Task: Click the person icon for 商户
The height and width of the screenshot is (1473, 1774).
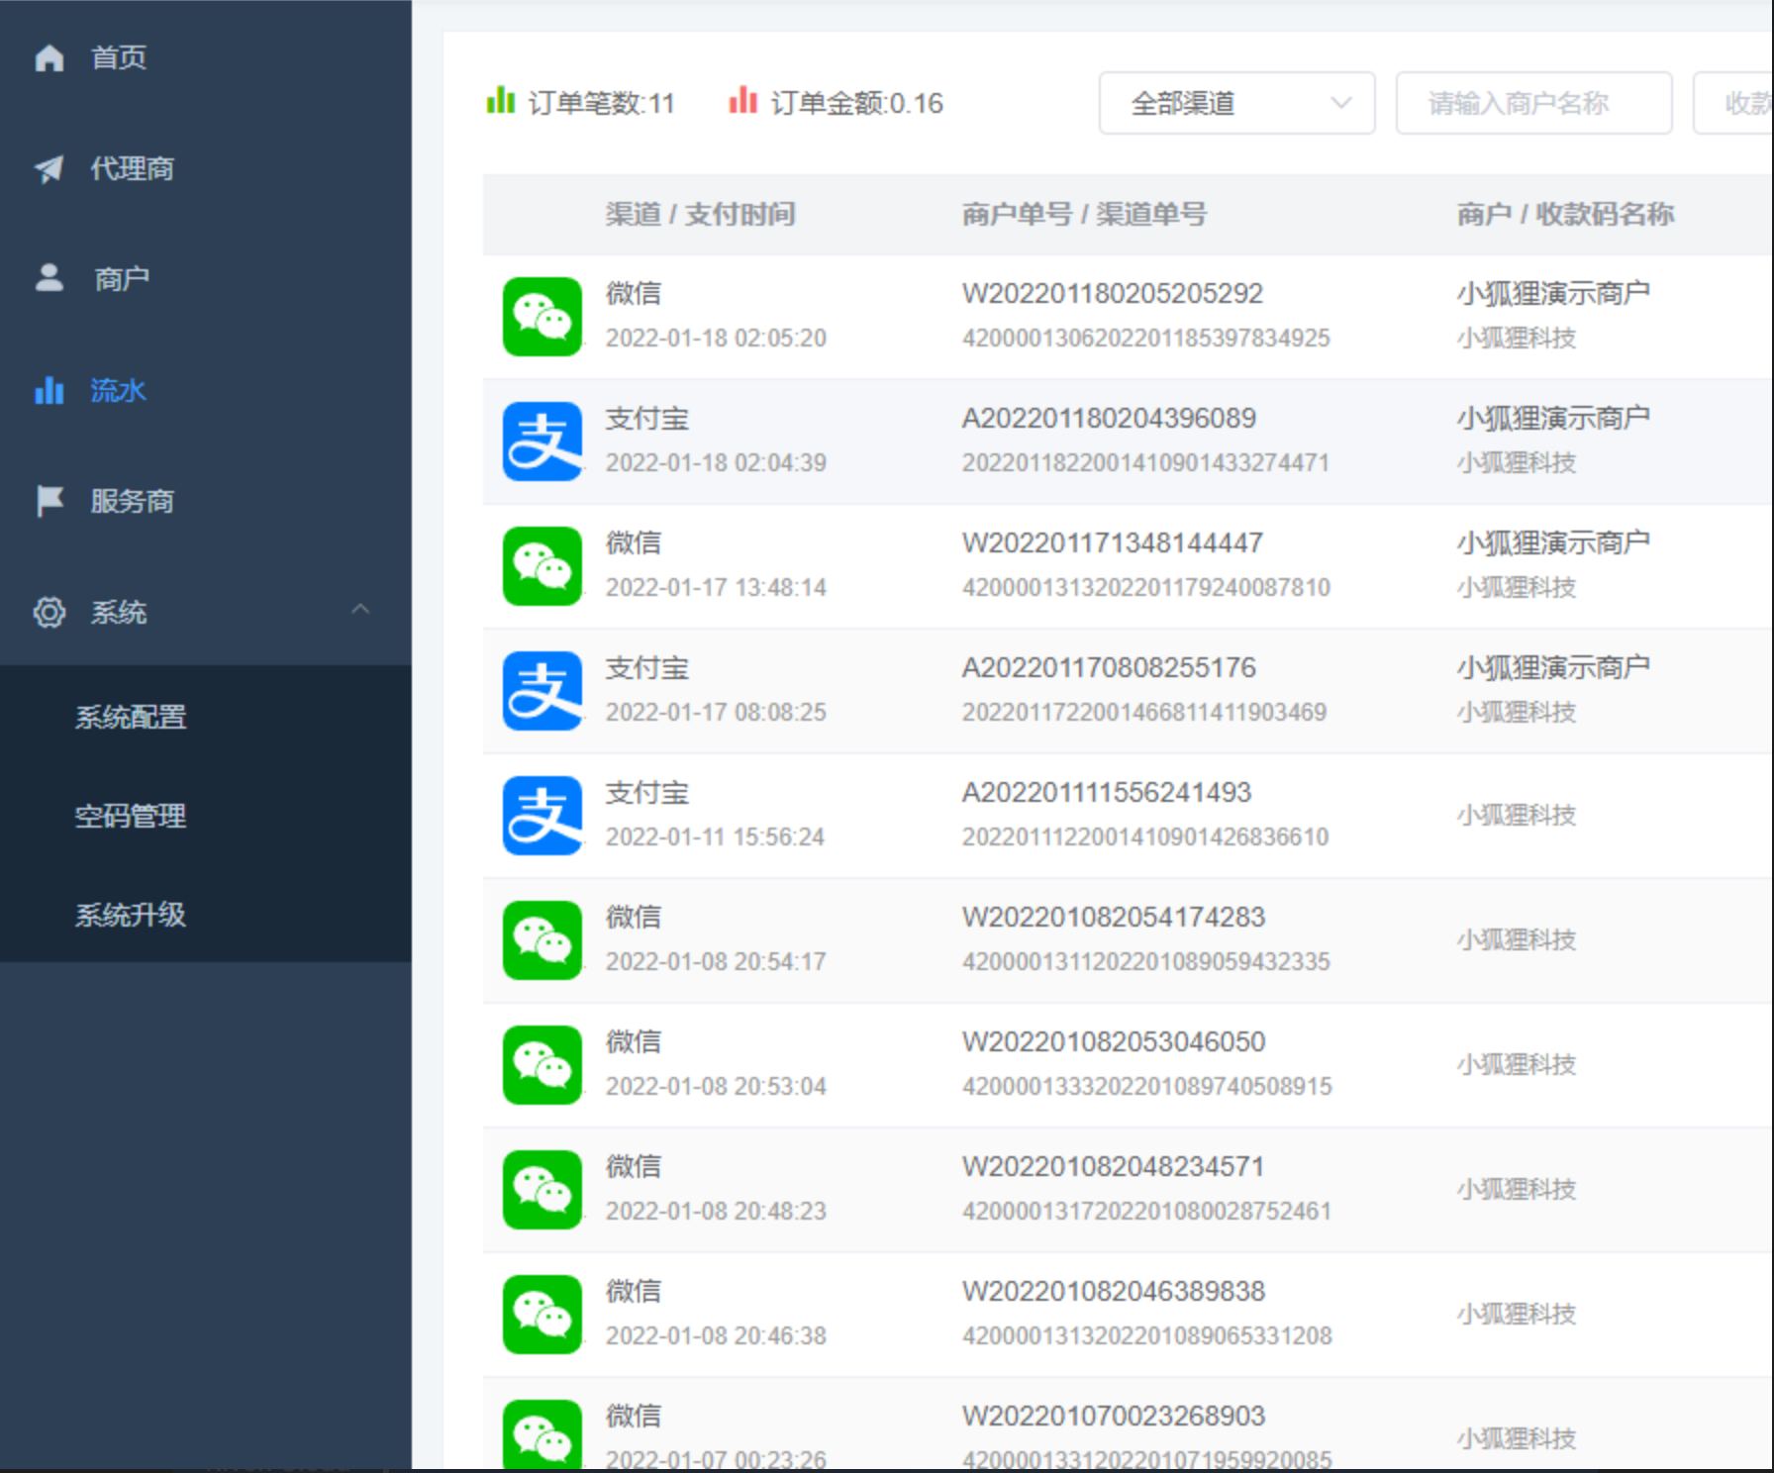Action: tap(49, 278)
